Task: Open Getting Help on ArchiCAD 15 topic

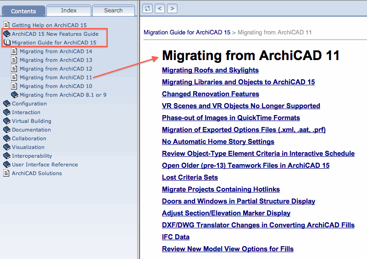Action: (49, 25)
